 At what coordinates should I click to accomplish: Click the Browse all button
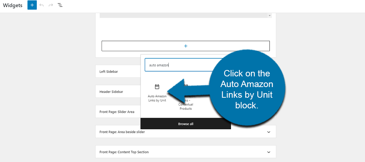point(185,124)
